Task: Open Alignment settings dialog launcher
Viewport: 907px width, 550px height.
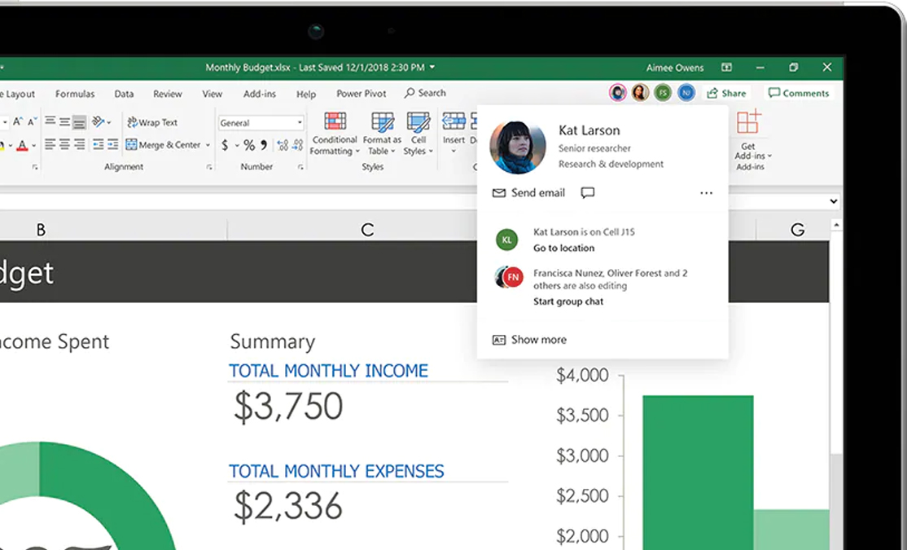Action: point(208,167)
